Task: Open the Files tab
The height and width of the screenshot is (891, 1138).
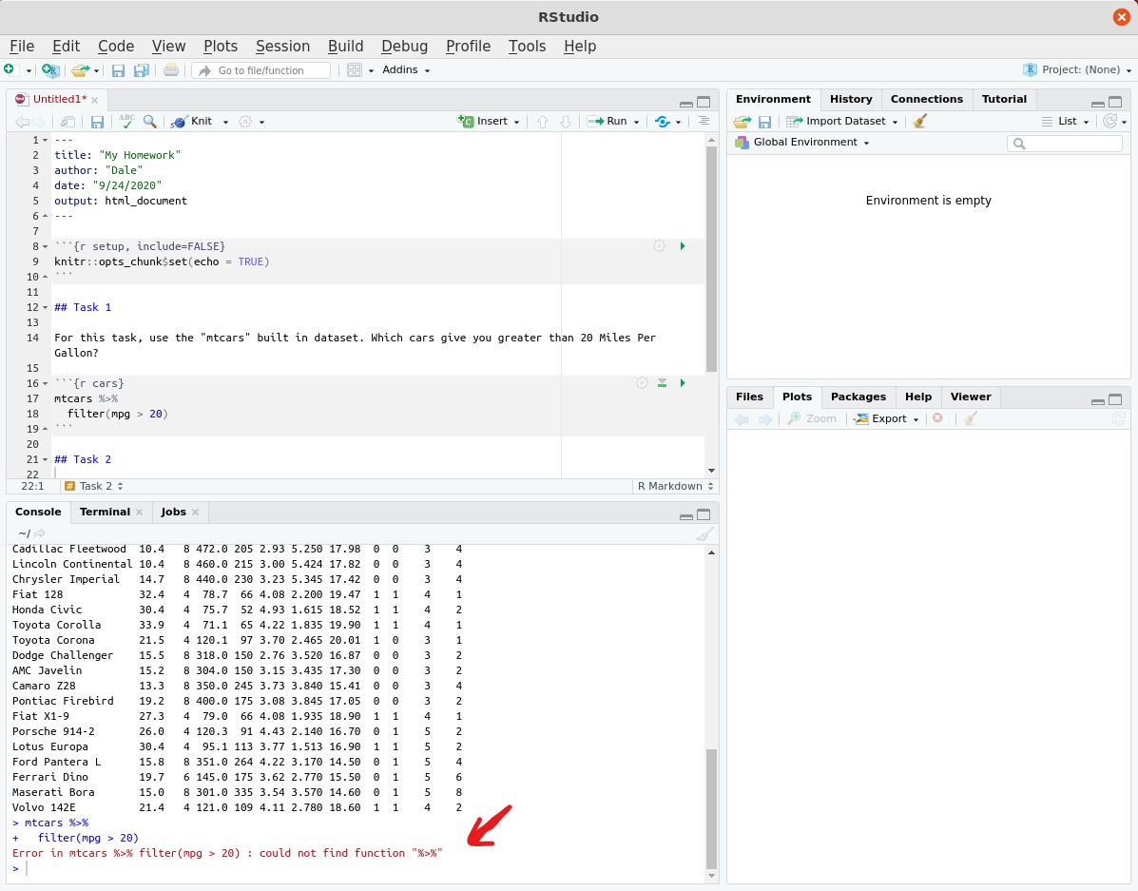Action: (x=749, y=397)
